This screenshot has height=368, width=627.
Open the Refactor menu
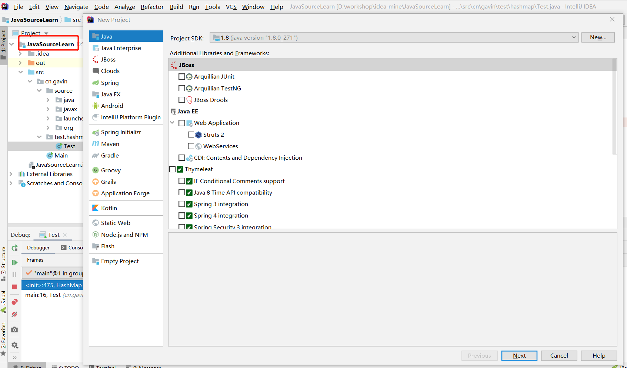pos(152,7)
